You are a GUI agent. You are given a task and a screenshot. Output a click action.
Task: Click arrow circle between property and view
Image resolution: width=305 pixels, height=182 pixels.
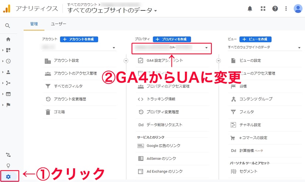(x=218, y=61)
